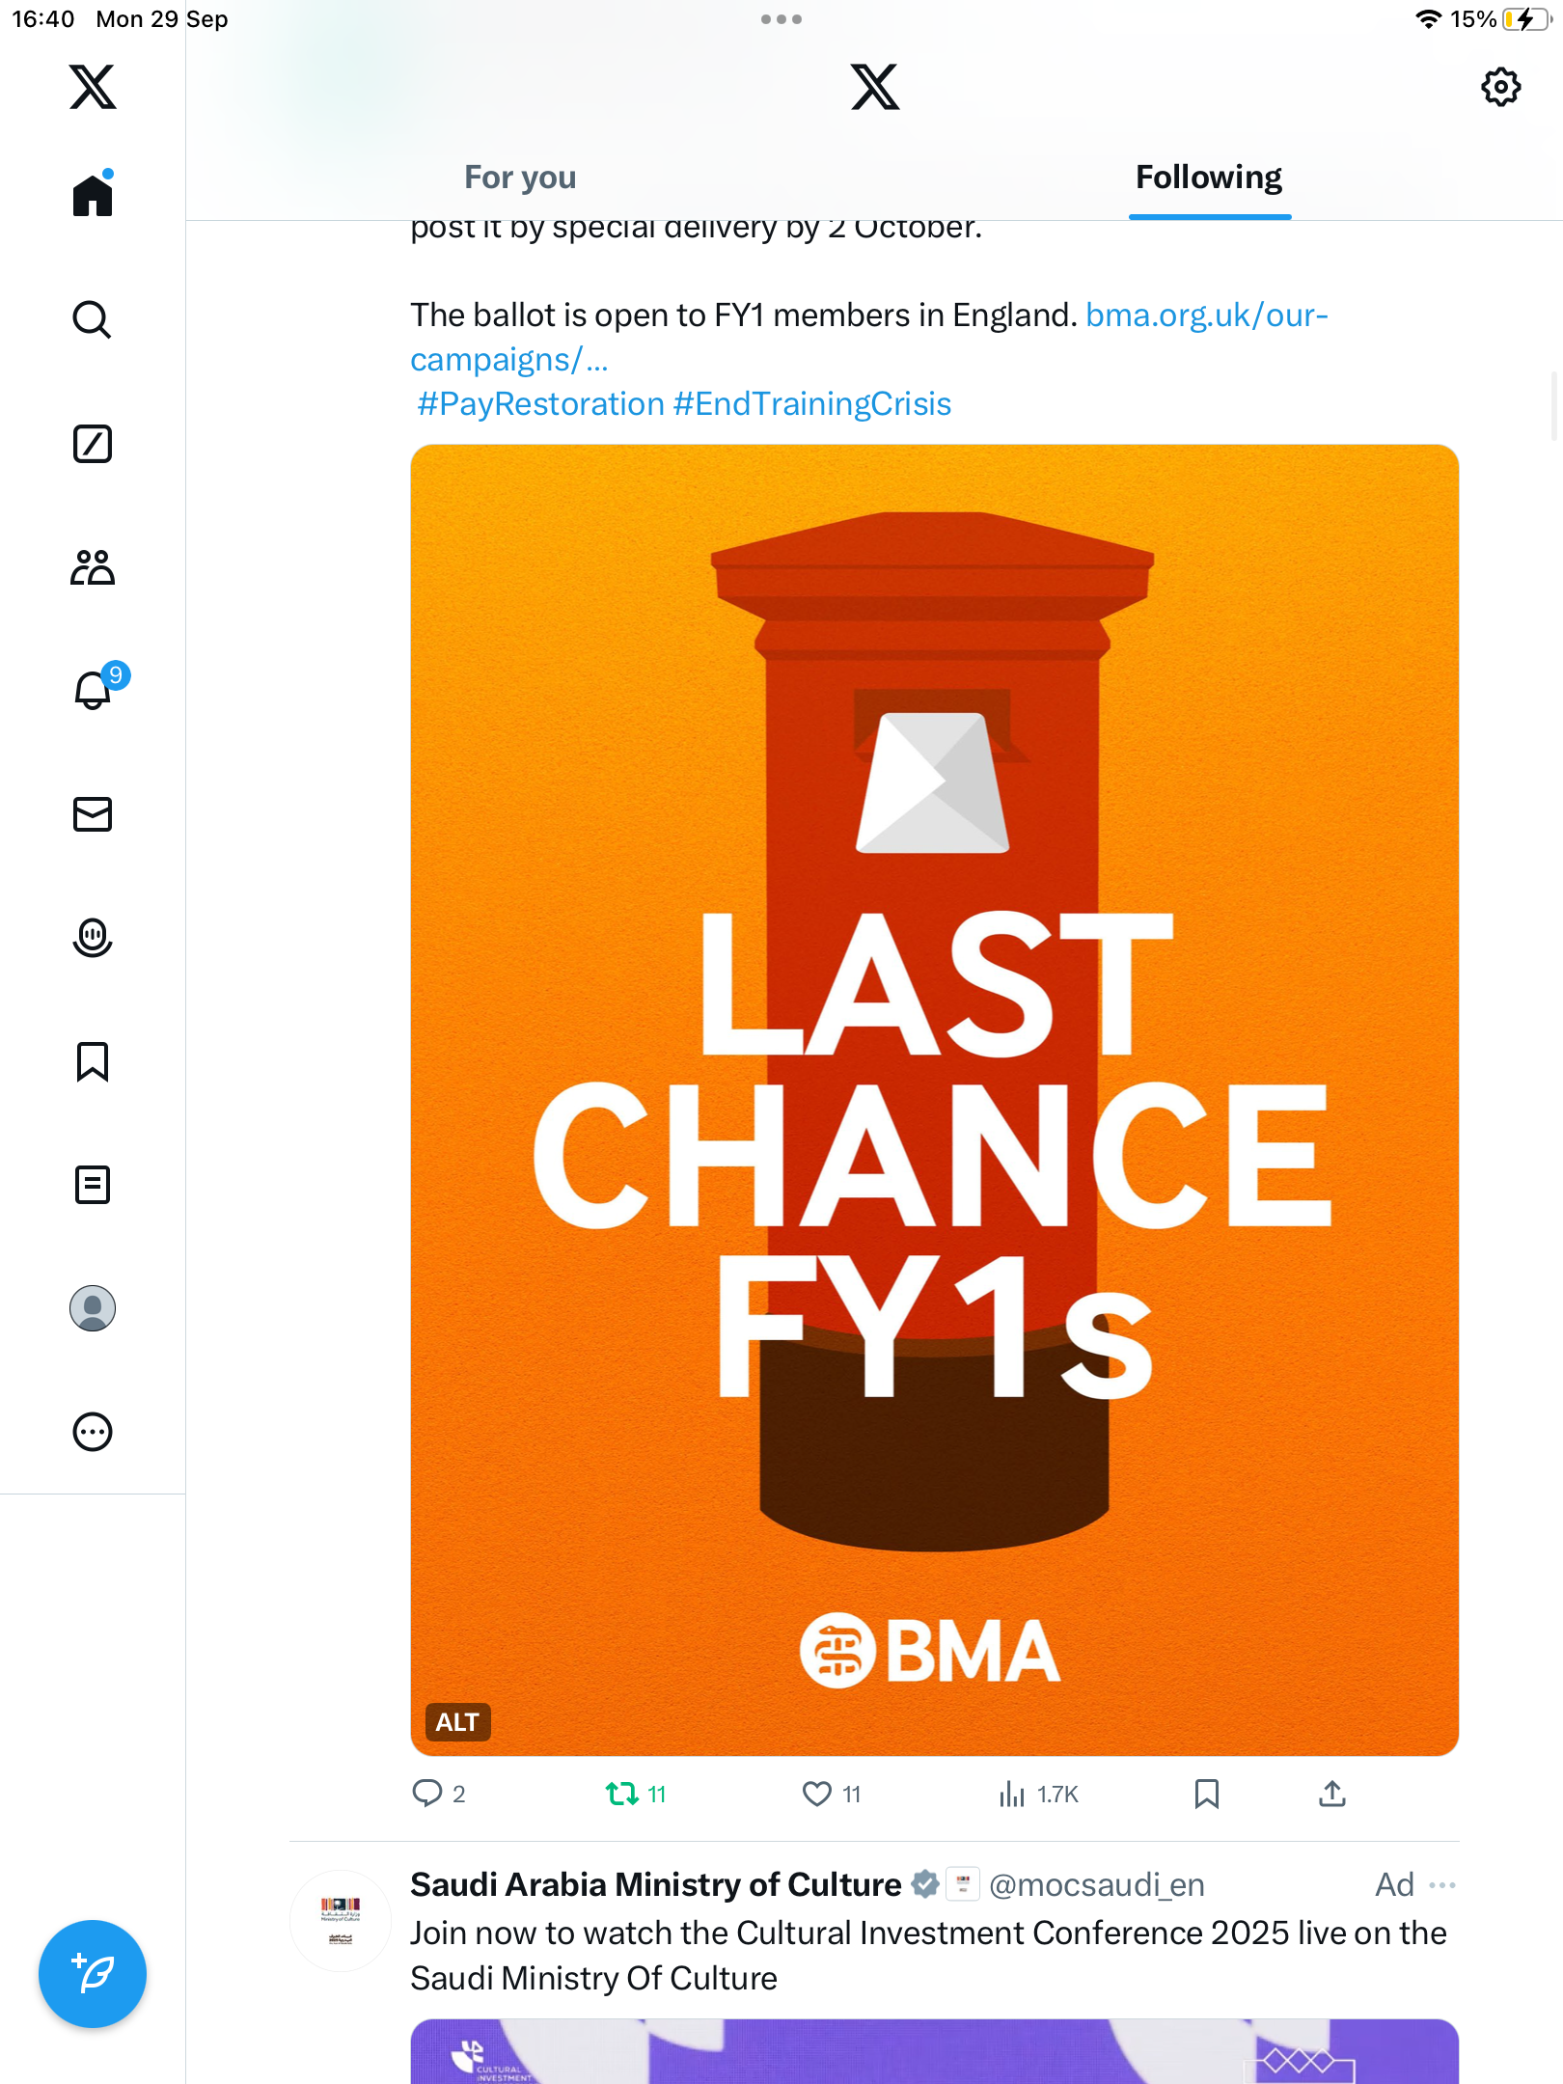Screen dimensions: 1563x2084
Task: Open the Last Chance FY1s image
Action: pos(934,1100)
